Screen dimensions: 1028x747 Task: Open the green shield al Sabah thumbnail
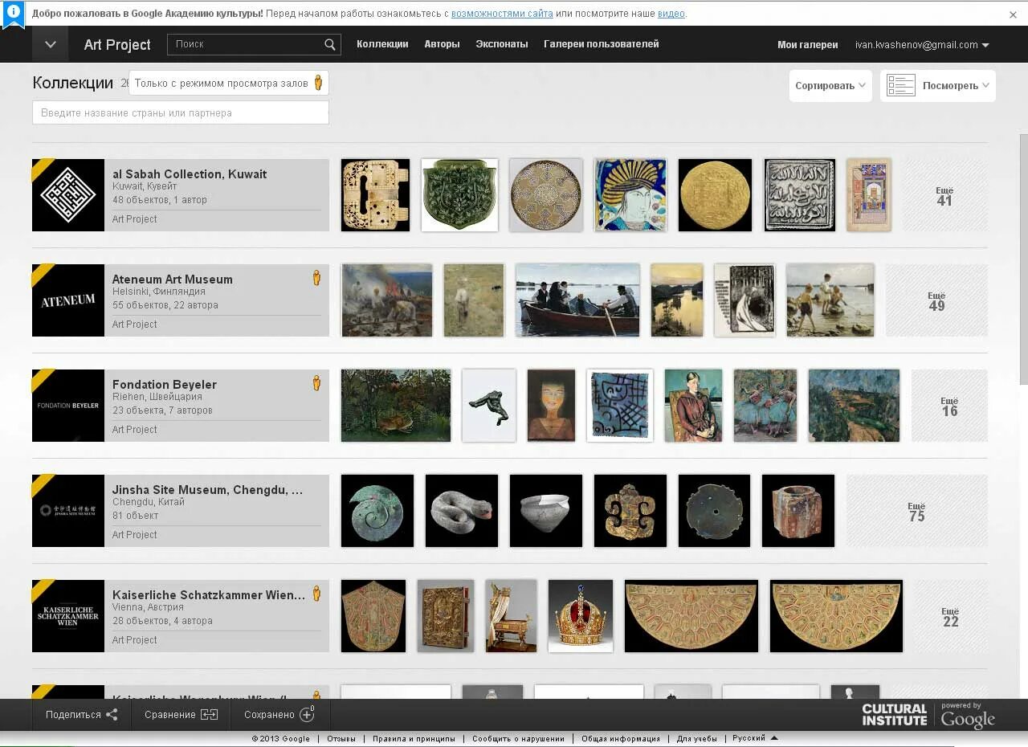[459, 195]
